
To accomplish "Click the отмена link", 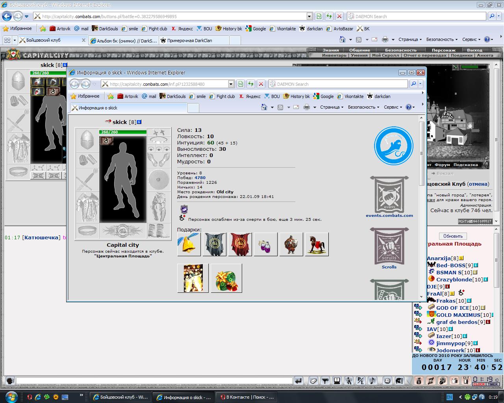I will click(x=478, y=184).
